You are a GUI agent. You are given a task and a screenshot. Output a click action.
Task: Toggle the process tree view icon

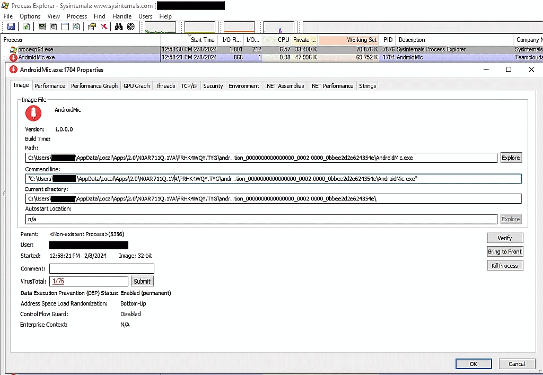pos(54,27)
